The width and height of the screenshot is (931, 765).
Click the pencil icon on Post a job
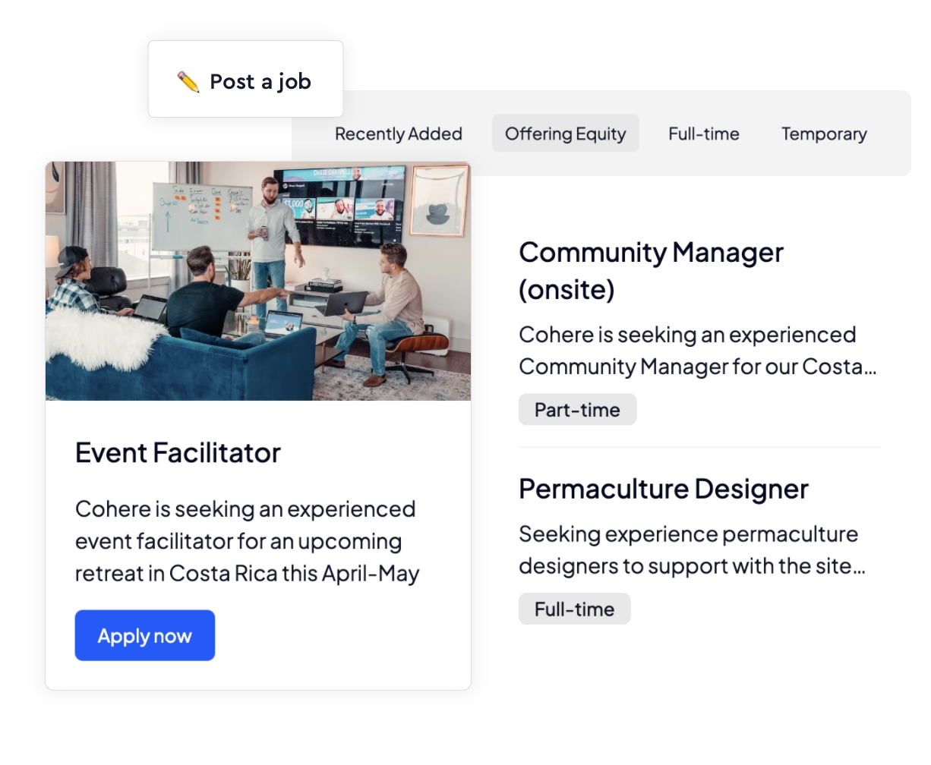[188, 81]
